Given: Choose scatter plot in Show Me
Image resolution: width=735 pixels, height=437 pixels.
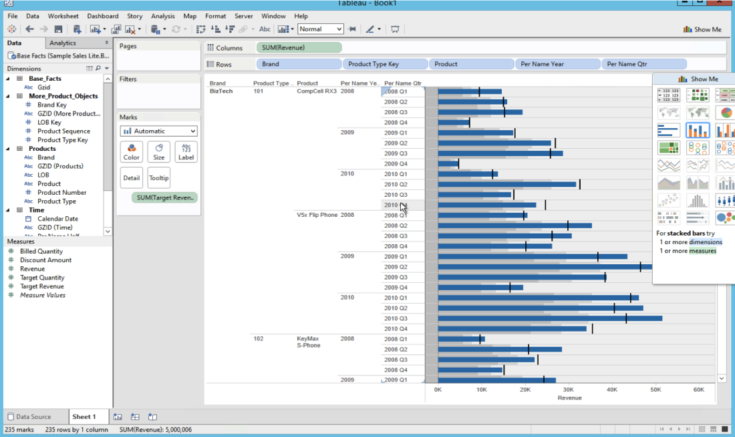Looking at the screenshot, I should (x=668, y=201).
